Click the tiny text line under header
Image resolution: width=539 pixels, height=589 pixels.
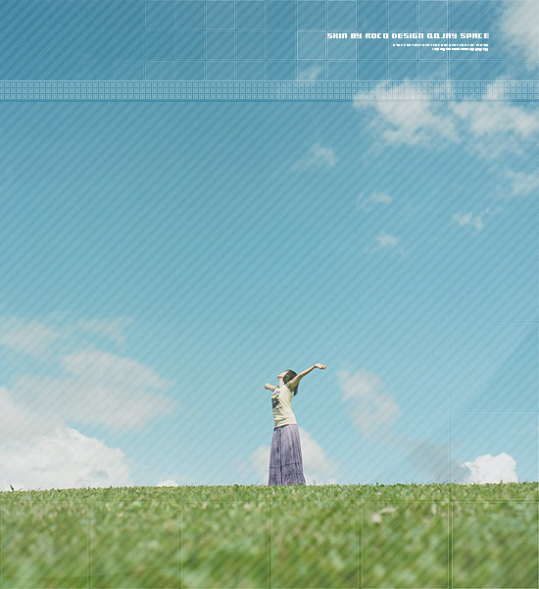tap(440, 45)
